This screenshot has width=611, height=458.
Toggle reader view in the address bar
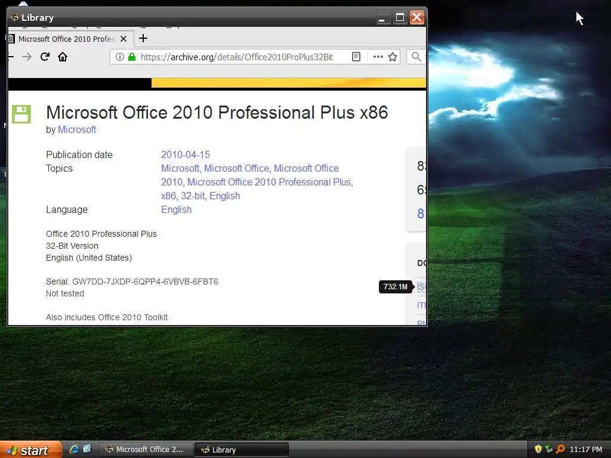click(x=356, y=57)
